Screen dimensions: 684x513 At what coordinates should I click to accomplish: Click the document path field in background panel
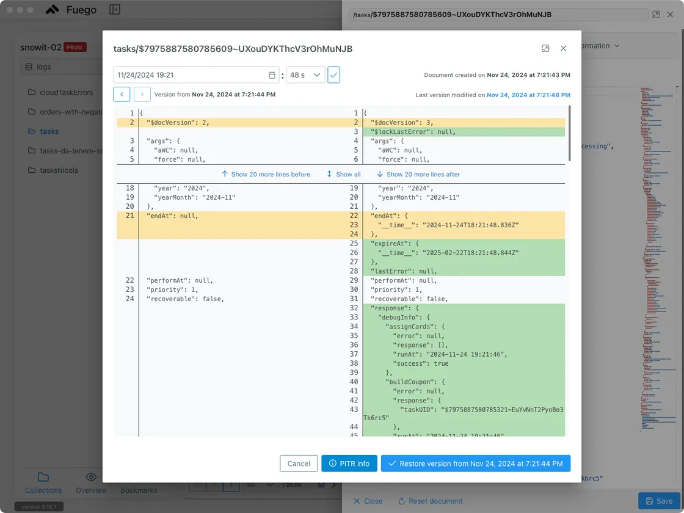click(498, 15)
